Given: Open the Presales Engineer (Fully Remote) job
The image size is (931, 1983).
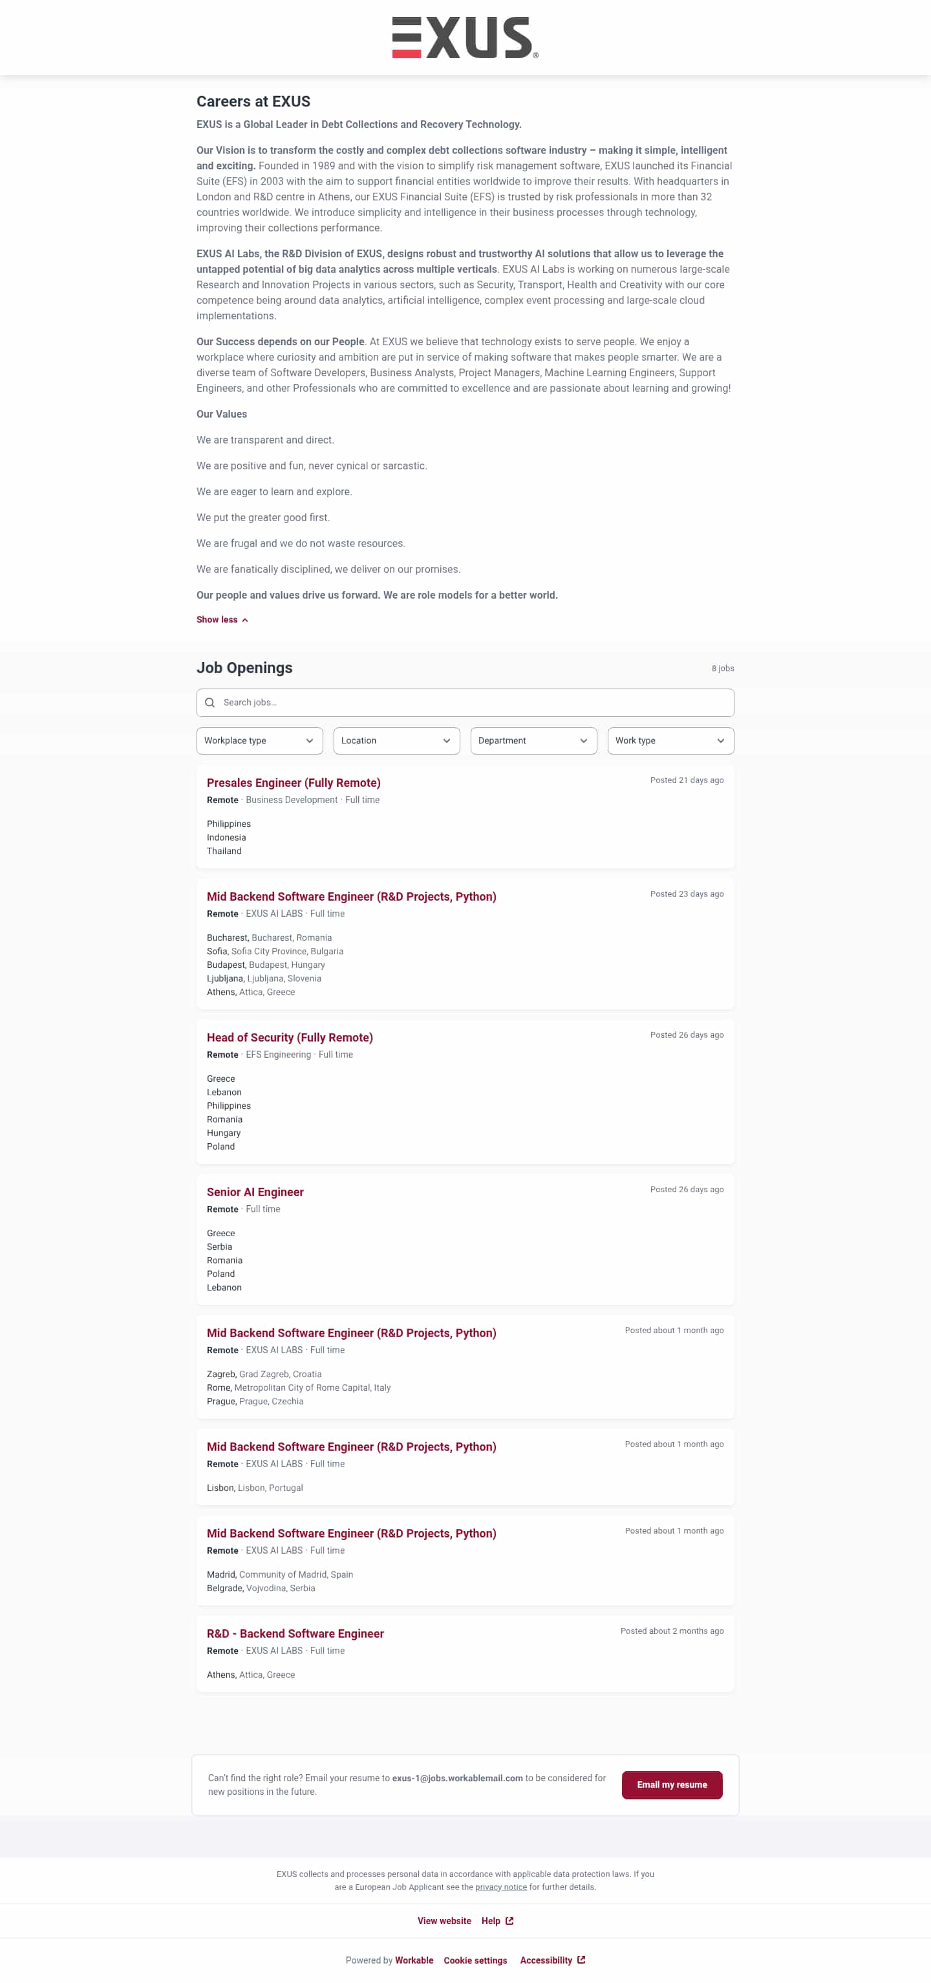Looking at the screenshot, I should coord(294,782).
